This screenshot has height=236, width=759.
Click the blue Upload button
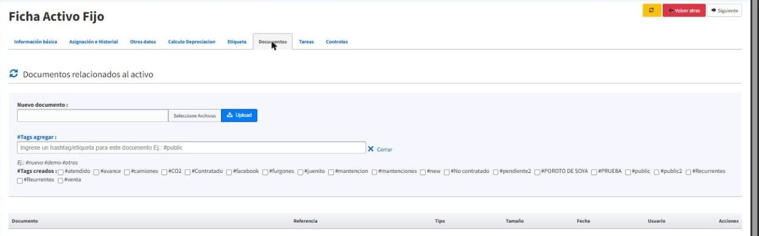pos(239,116)
